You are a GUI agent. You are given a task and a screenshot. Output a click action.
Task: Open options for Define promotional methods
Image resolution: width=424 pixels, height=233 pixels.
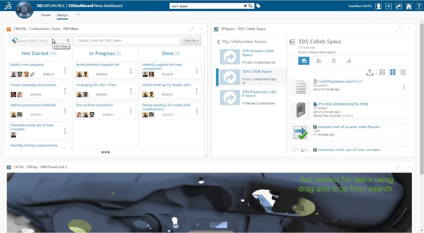[x=65, y=111]
